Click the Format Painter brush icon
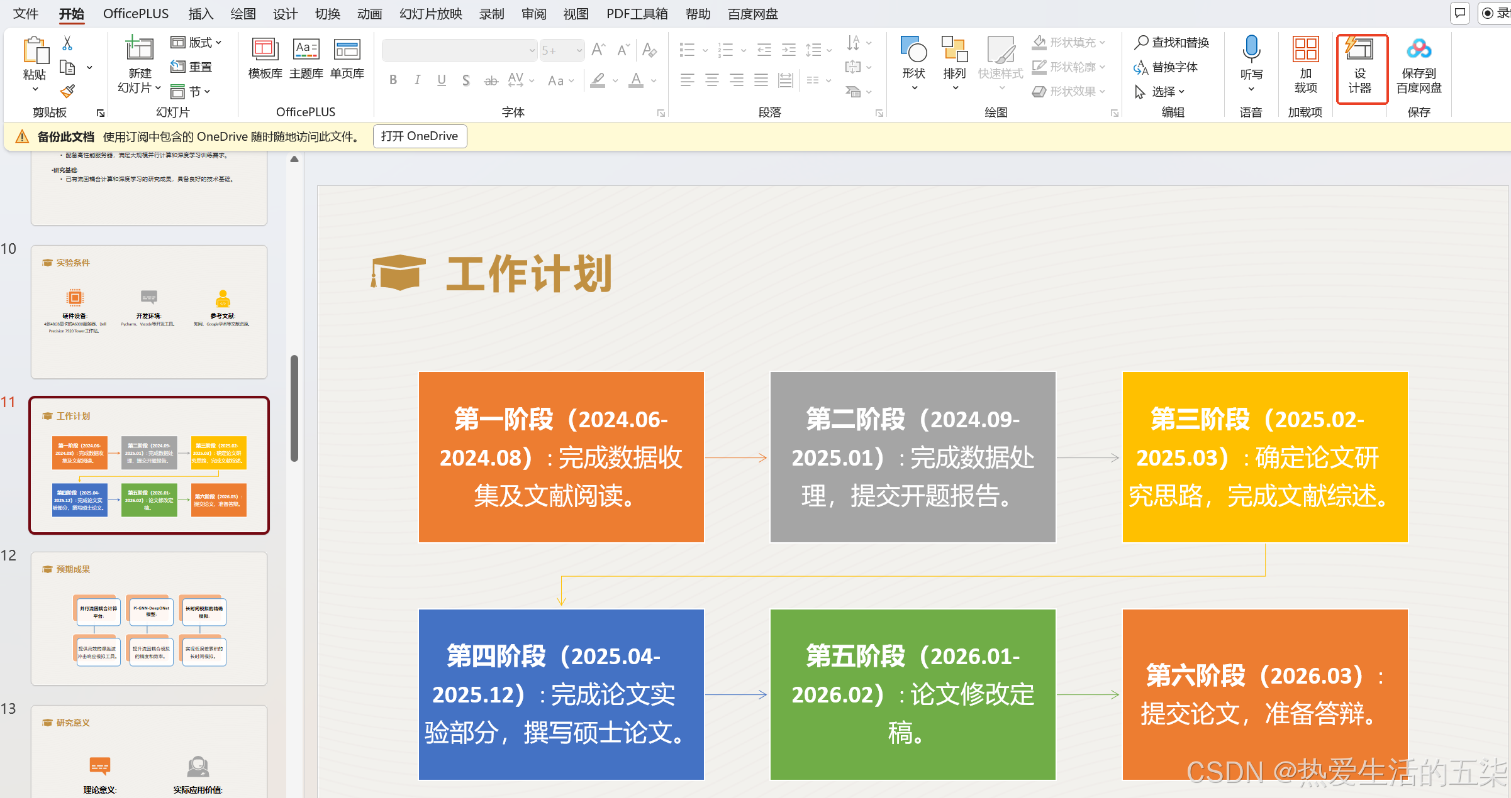The height and width of the screenshot is (798, 1511). [67, 92]
